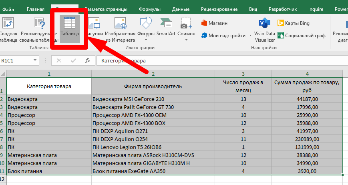Select the Блок питания category cell

coord(49,171)
